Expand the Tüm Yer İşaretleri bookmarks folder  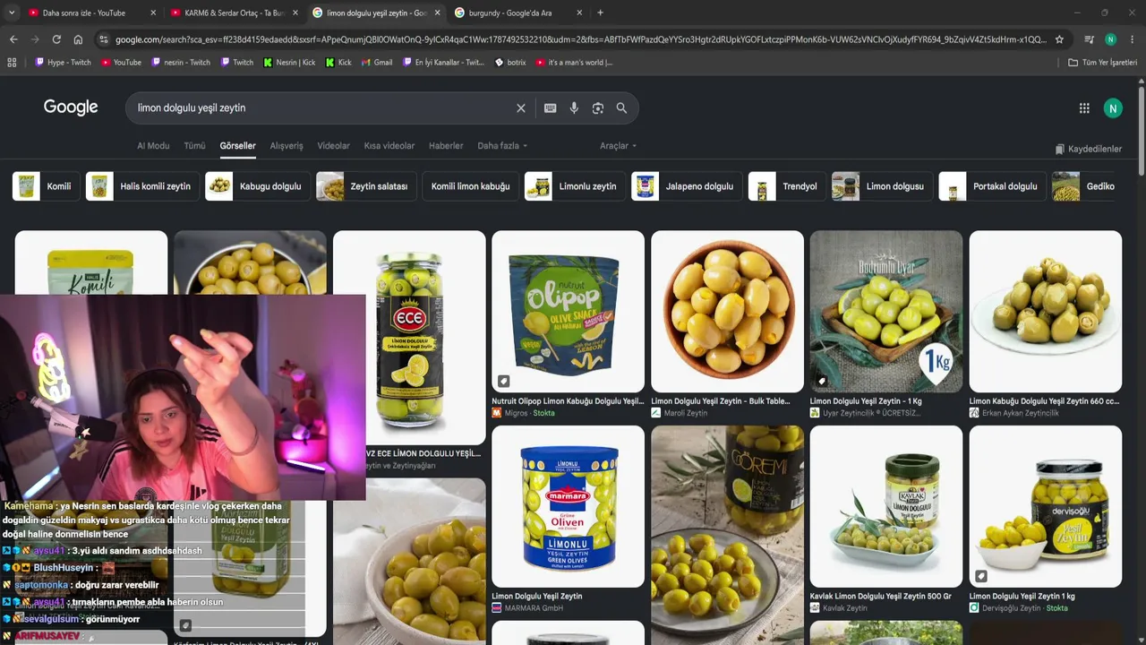pos(1102,63)
